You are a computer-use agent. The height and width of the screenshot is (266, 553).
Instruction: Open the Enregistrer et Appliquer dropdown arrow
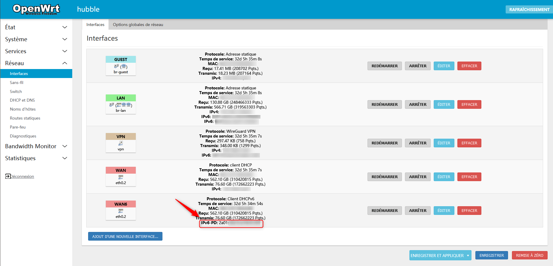(468, 256)
